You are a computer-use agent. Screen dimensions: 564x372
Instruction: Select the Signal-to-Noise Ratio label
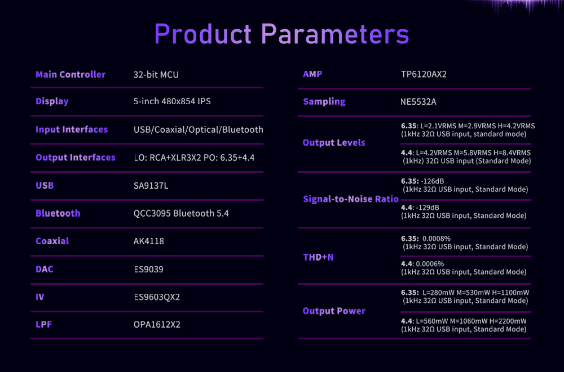click(x=351, y=199)
